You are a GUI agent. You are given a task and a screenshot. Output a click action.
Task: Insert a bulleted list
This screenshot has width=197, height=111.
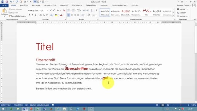[x=68, y=10]
